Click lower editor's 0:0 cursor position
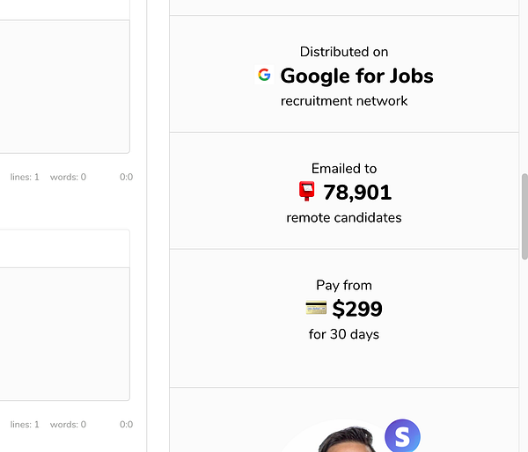Image resolution: width=528 pixels, height=452 pixels. (x=126, y=425)
